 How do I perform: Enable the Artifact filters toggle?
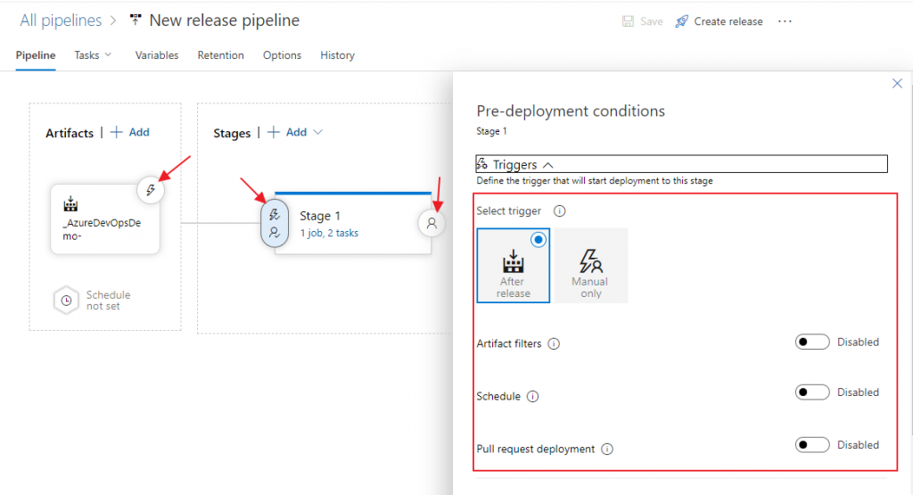pyautogui.click(x=812, y=342)
